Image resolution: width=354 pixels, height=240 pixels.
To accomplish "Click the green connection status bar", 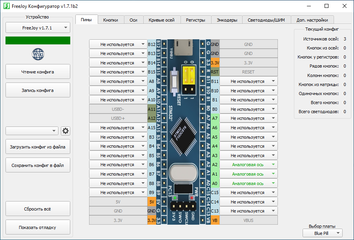I will click(38, 40).
